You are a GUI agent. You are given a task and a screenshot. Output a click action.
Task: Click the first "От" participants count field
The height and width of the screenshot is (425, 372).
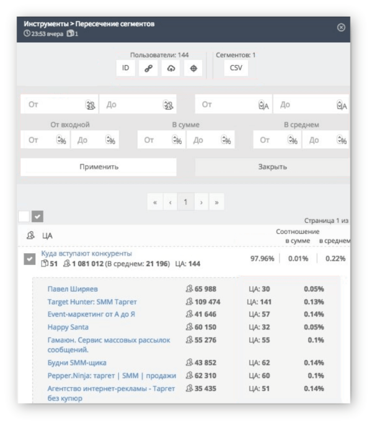60,104
